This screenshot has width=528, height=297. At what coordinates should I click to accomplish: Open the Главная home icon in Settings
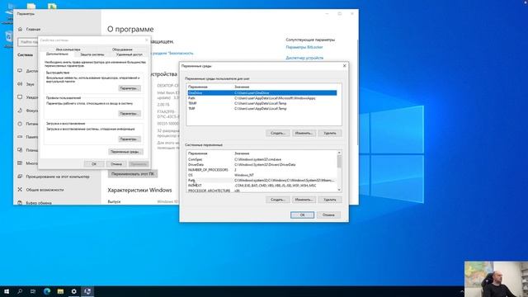pos(20,30)
